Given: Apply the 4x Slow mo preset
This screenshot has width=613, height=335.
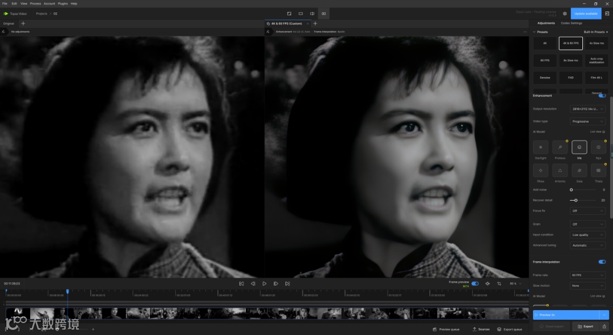Looking at the screenshot, I should coord(597,43).
